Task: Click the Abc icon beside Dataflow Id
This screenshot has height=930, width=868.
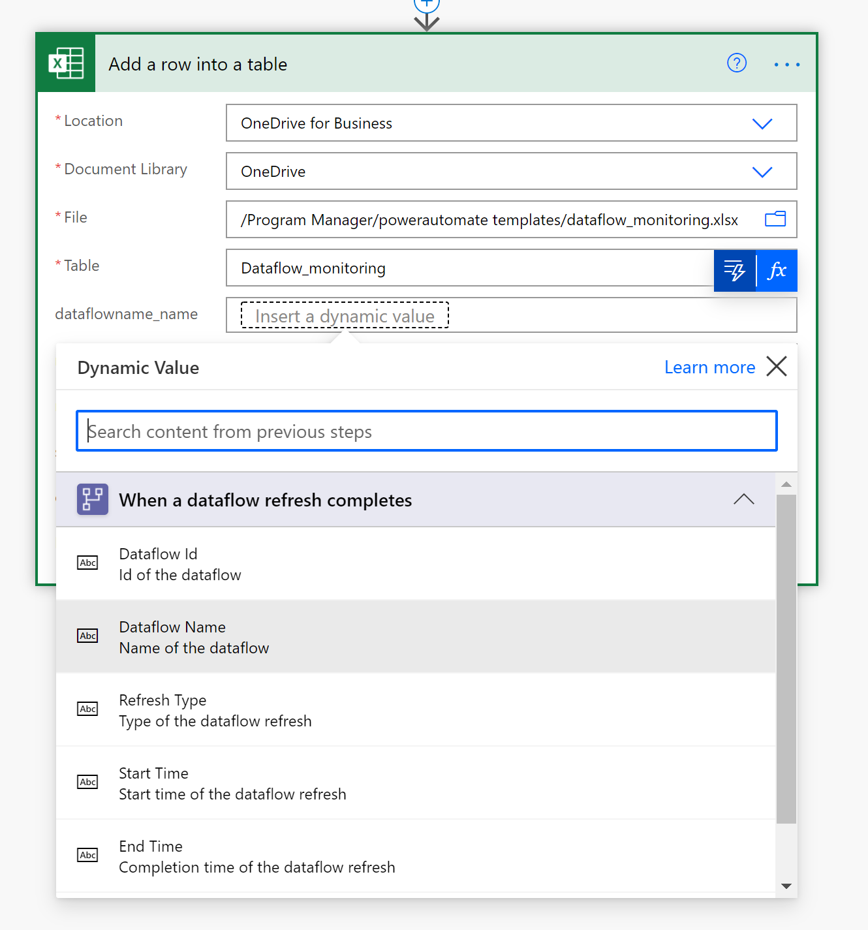Action: pos(88,563)
